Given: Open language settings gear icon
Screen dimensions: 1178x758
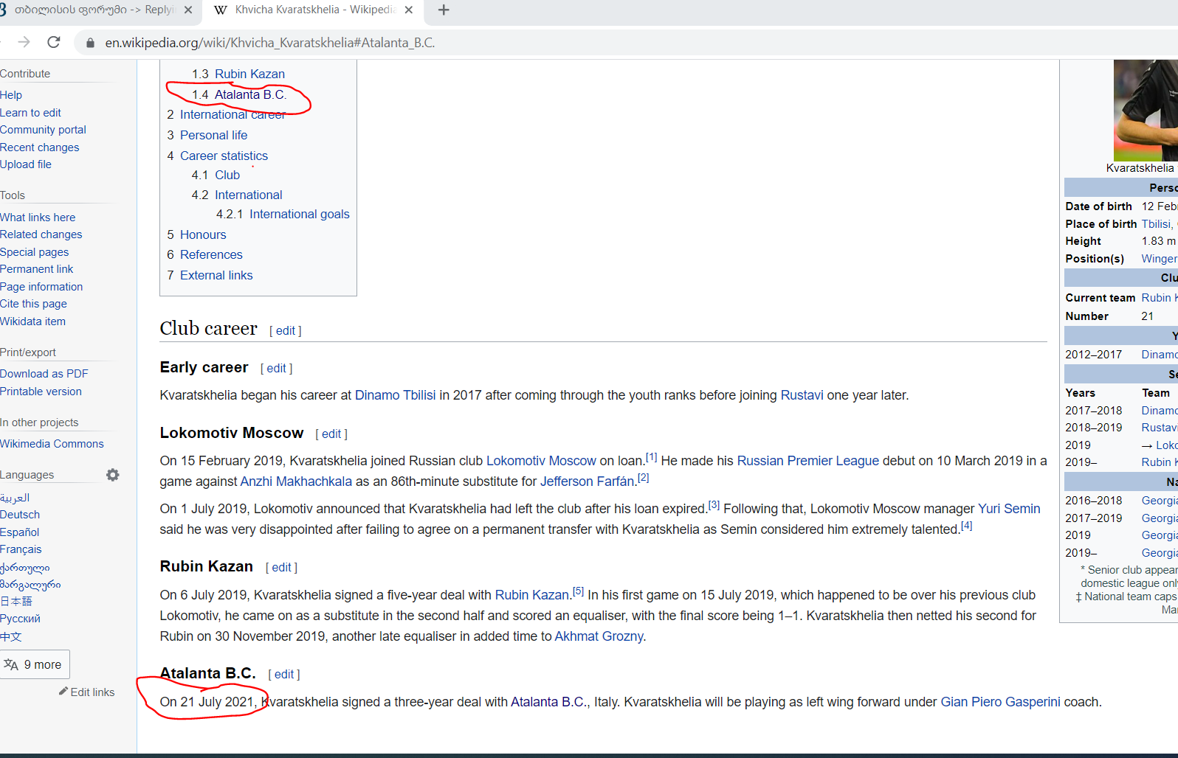Looking at the screenshot, I should click(x=113, y=475).
